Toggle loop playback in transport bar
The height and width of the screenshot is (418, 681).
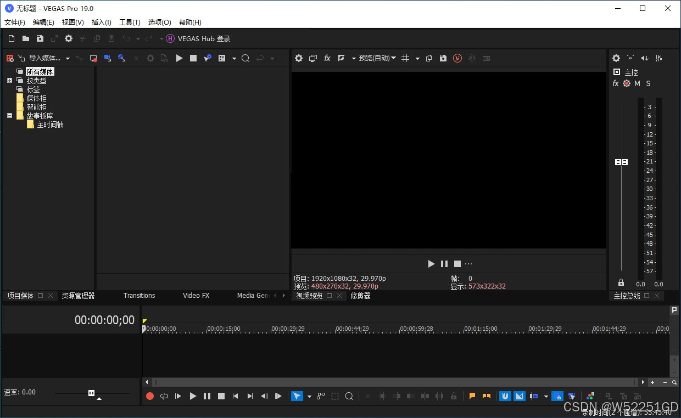pyautogui.click(x=164, y=396)
